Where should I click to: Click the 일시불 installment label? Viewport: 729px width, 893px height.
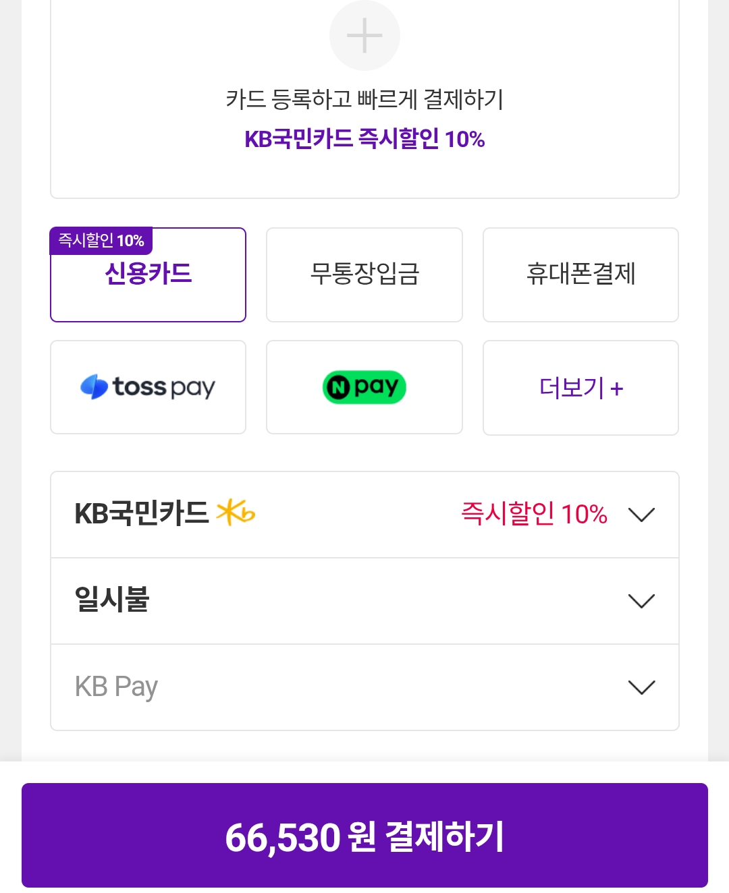112,600
